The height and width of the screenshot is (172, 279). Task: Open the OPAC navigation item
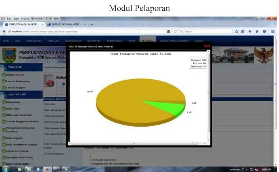click(x=18, y=41)
